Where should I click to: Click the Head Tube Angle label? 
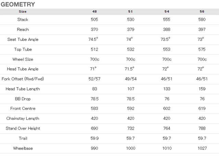23,69
